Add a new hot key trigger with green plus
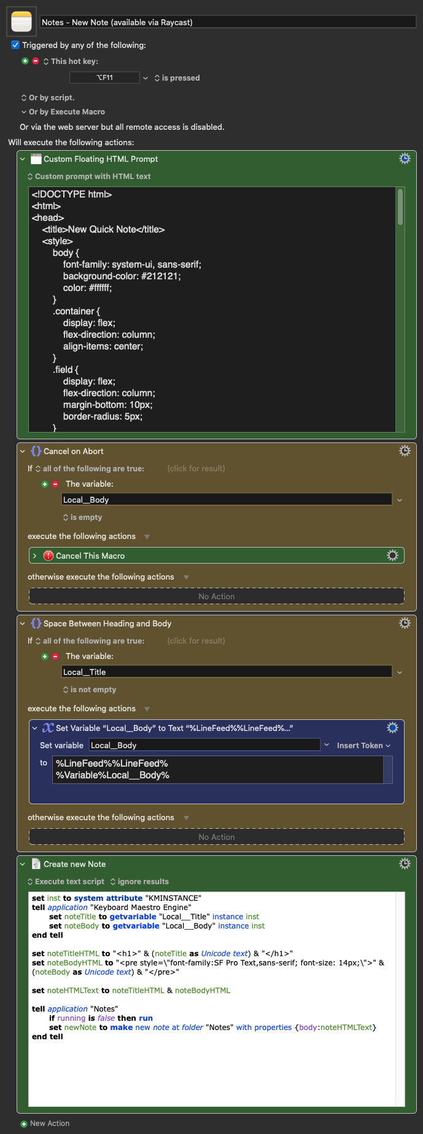 25,61
